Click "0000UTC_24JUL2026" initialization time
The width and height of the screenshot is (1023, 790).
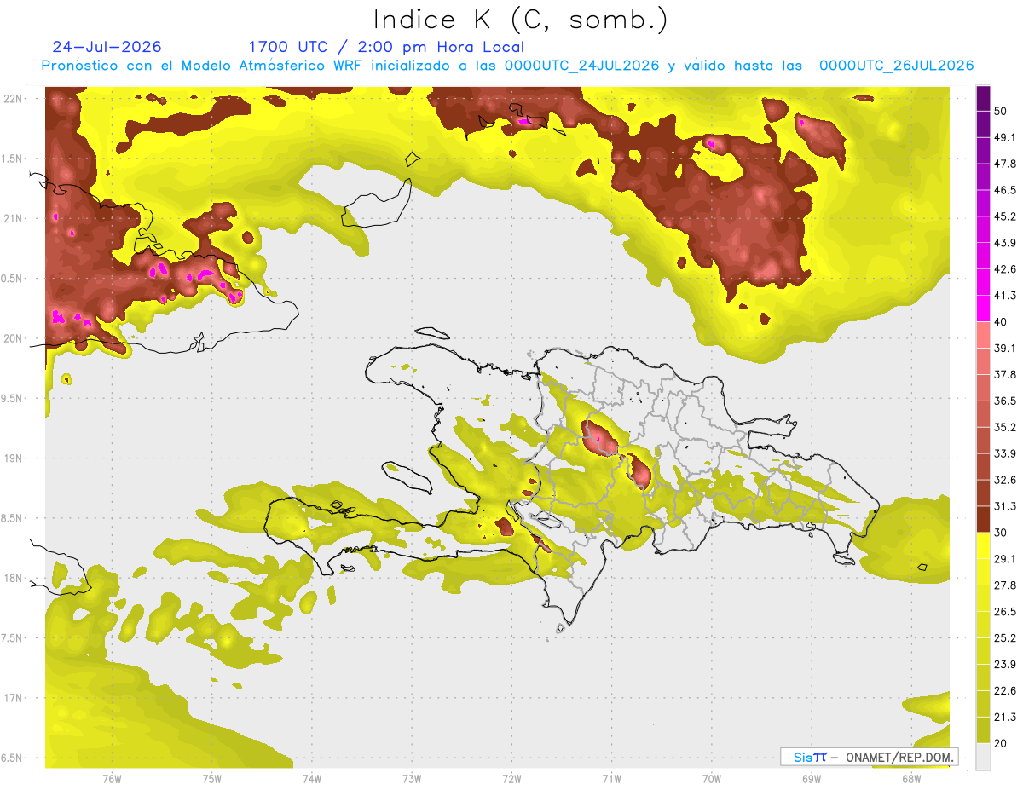click(x=581, y=66)
